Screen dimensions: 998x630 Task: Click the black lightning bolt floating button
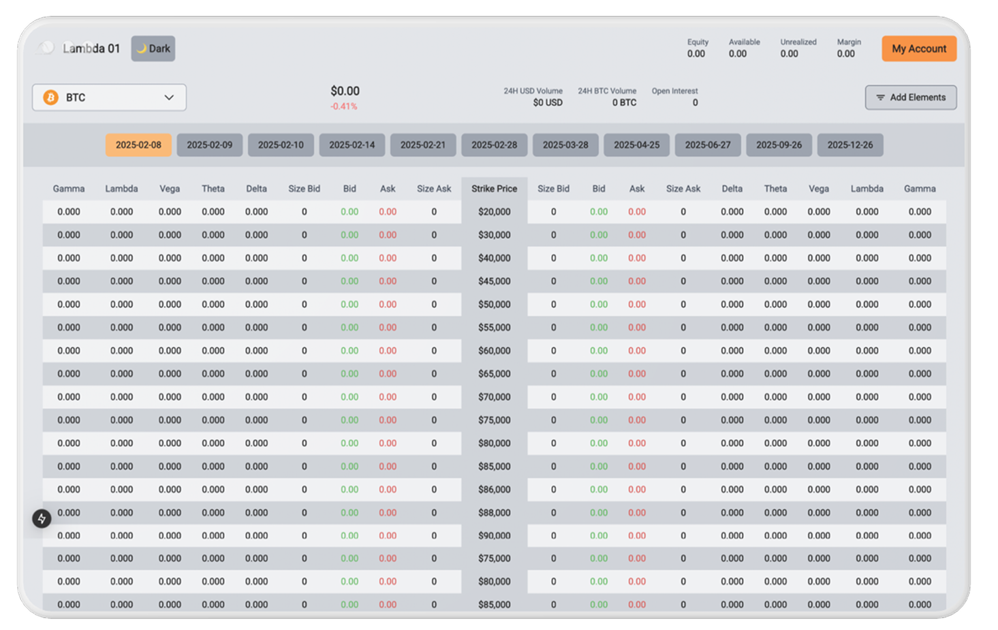42,519
